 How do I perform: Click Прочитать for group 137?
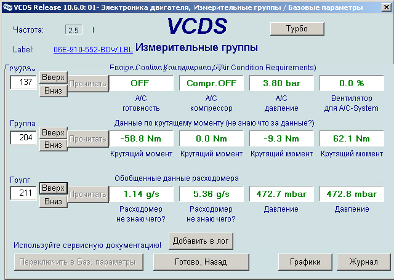(x=88, y=84)
